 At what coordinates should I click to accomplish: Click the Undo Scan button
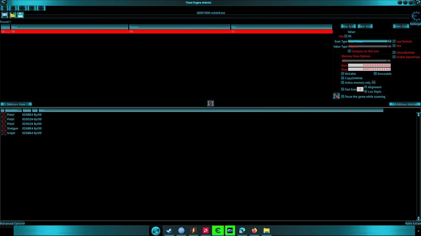[x=401, y=26]
